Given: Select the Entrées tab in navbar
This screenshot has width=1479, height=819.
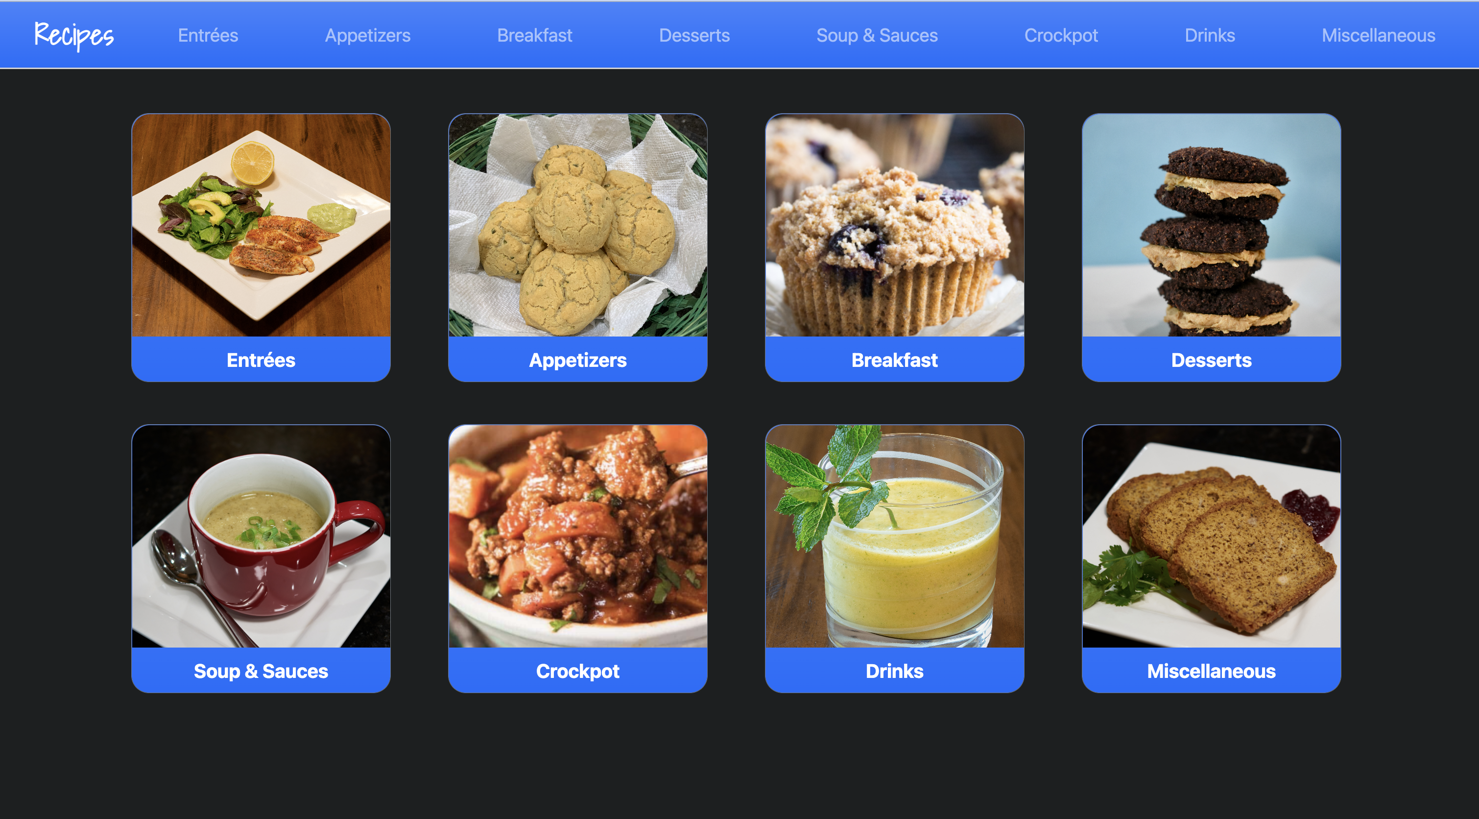Looking at the screenshot, I should click(207, 35).
